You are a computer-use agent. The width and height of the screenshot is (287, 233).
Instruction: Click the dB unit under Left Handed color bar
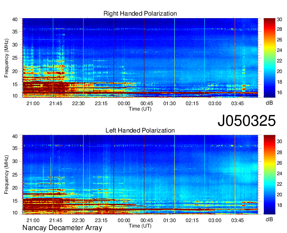[269, 219]
